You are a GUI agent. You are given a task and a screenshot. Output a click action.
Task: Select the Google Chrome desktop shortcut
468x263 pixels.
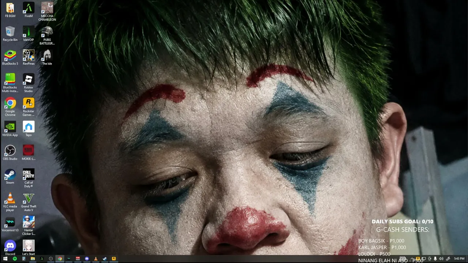coord(10,107)
